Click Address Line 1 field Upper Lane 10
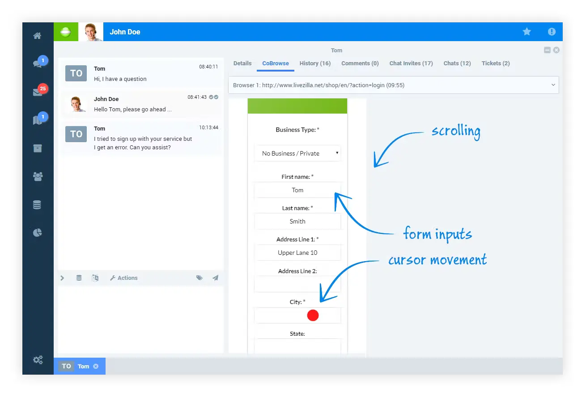The image size is (586, 397). [297, 253]
